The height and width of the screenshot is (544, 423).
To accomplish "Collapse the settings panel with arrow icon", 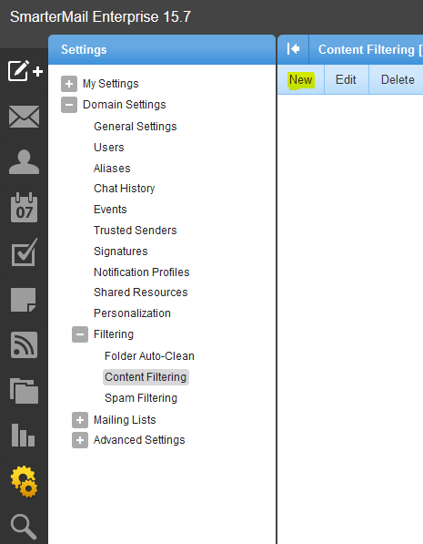I will [293, 49].
